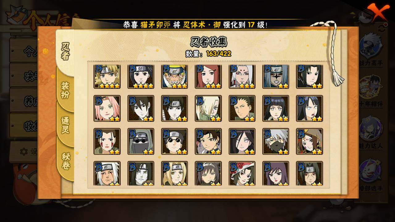Open the long-haired Orochimaru ninja card
Screen dimensions: 395x222
(141, 173)
